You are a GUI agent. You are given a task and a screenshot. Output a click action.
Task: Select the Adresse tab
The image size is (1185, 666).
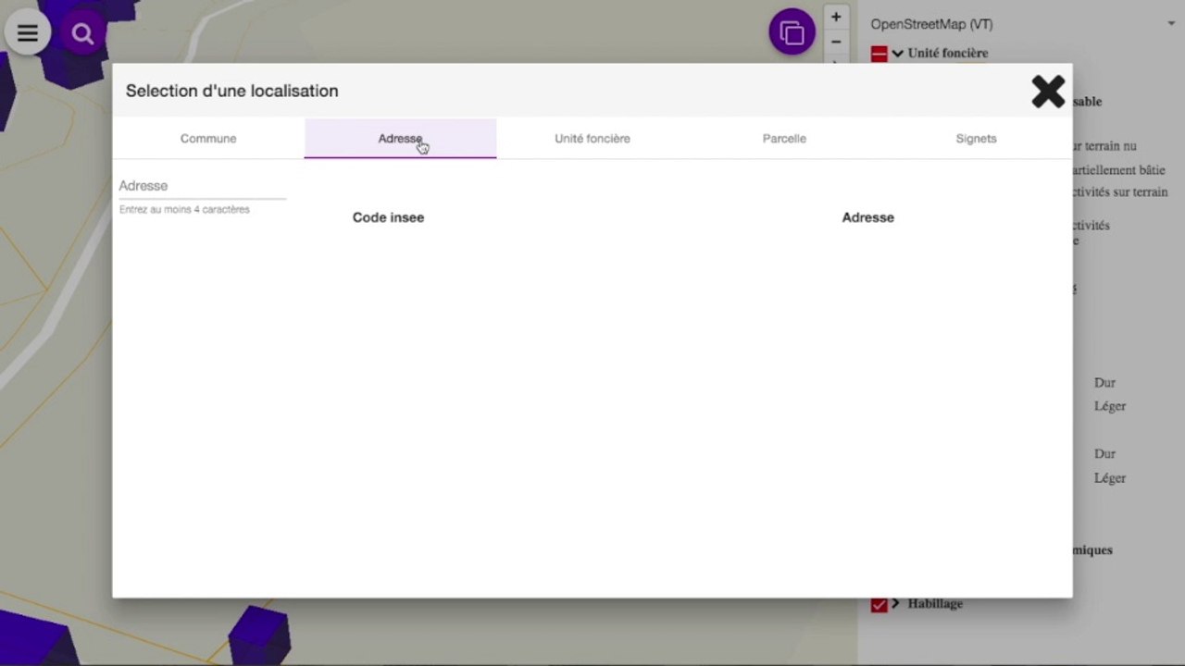400,139
